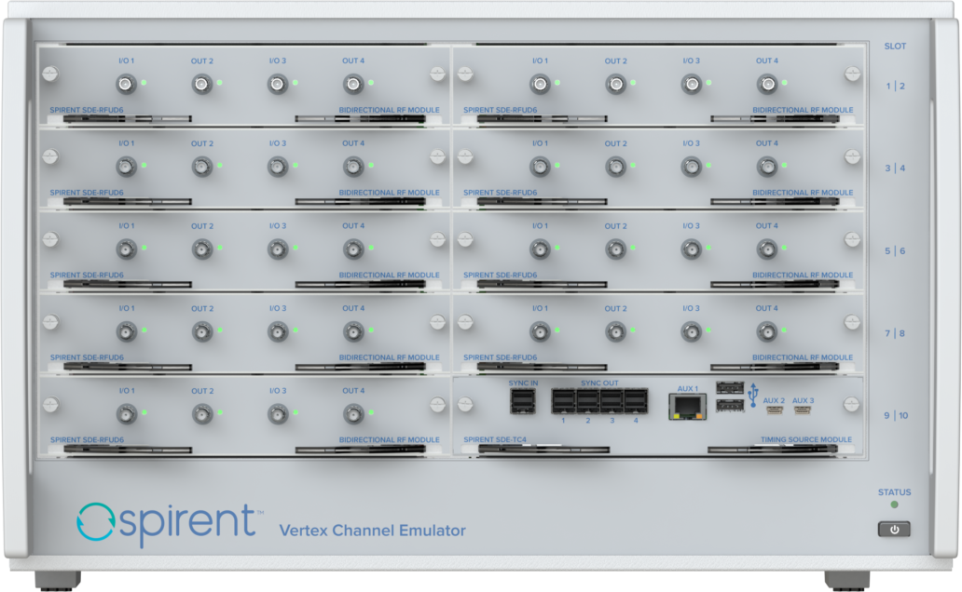Click the OUT 2 connector on slot 4 module
The image size is (962, 592).
tap(615, 166)
